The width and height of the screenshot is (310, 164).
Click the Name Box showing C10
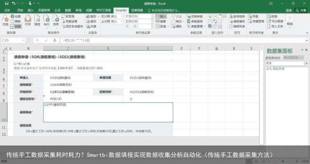coord(12,41)
